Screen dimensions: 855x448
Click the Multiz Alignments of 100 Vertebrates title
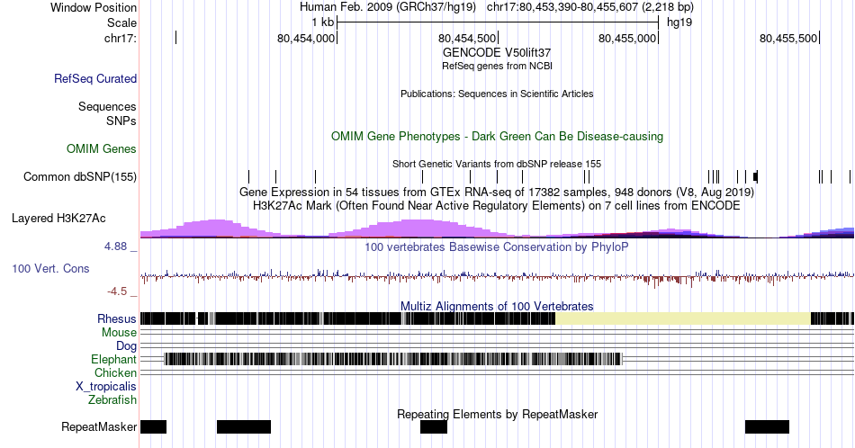pos(497,306)
